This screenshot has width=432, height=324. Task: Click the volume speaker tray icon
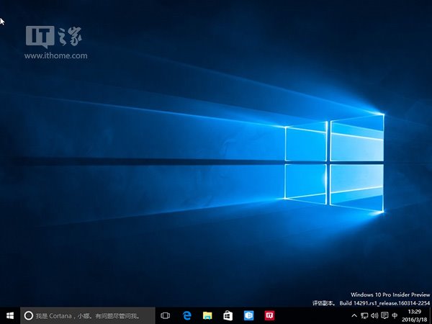tap(374, 315)
